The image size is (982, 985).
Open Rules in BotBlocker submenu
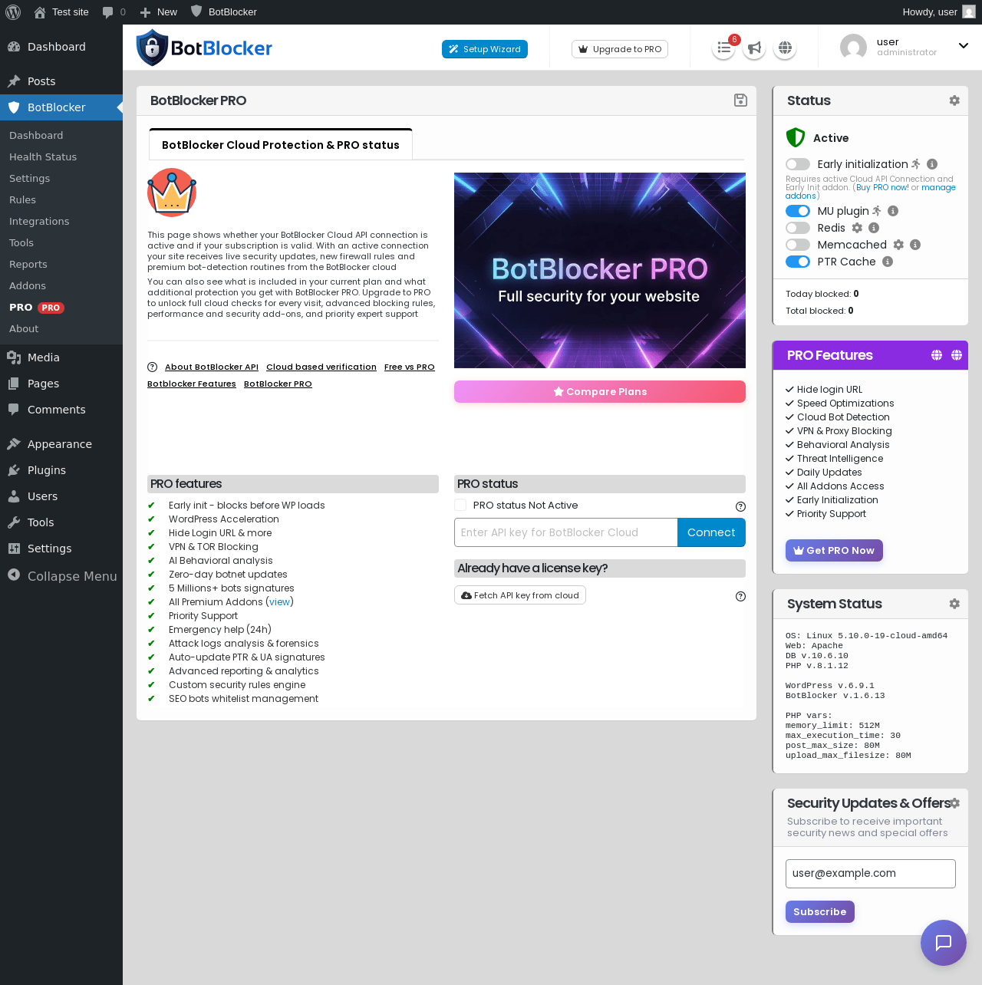tap(23, 199)
